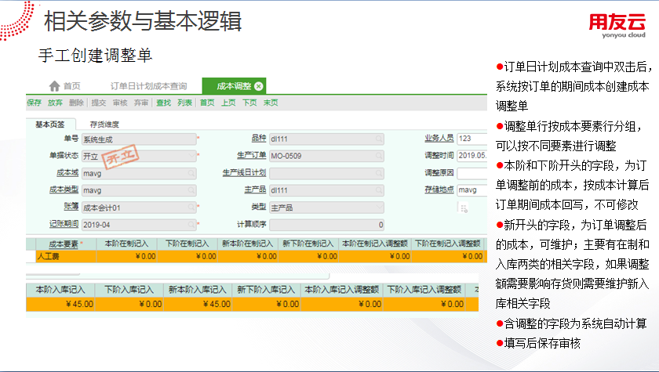
Task: Switch to the 订单日计划成本查询 tab
Action: click(x=148, y=86)
